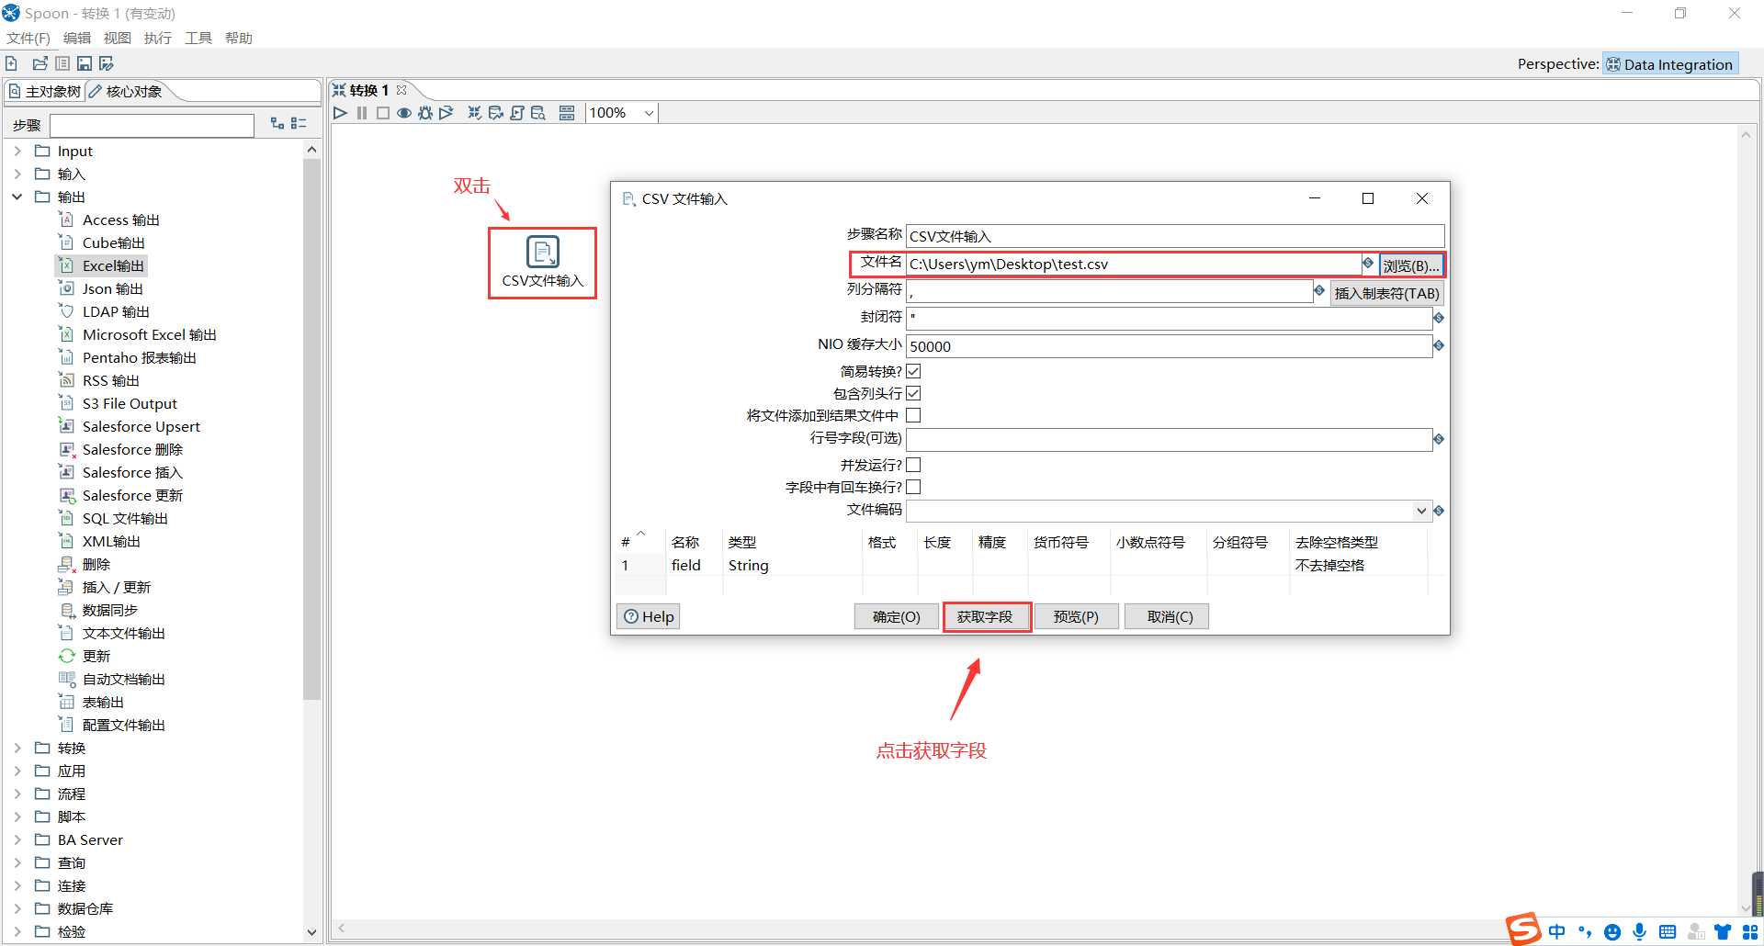Pause the running transformation
Screen dimensions: 1764x946
tap(362, 113)
